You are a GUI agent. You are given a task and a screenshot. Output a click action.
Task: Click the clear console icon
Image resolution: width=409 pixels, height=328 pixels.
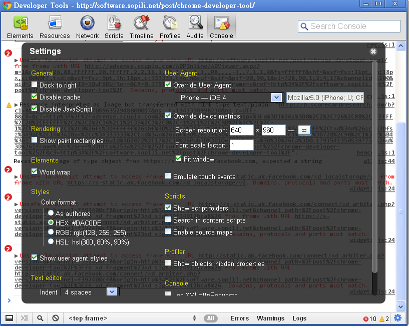[56, 318]
